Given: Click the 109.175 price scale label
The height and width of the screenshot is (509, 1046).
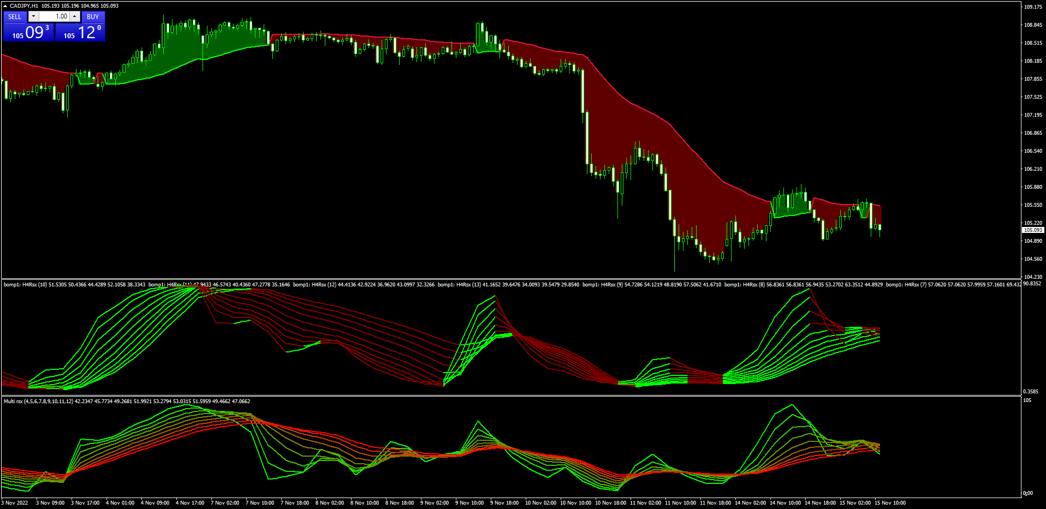Looking at the screenshot, I should (1033, 7).
